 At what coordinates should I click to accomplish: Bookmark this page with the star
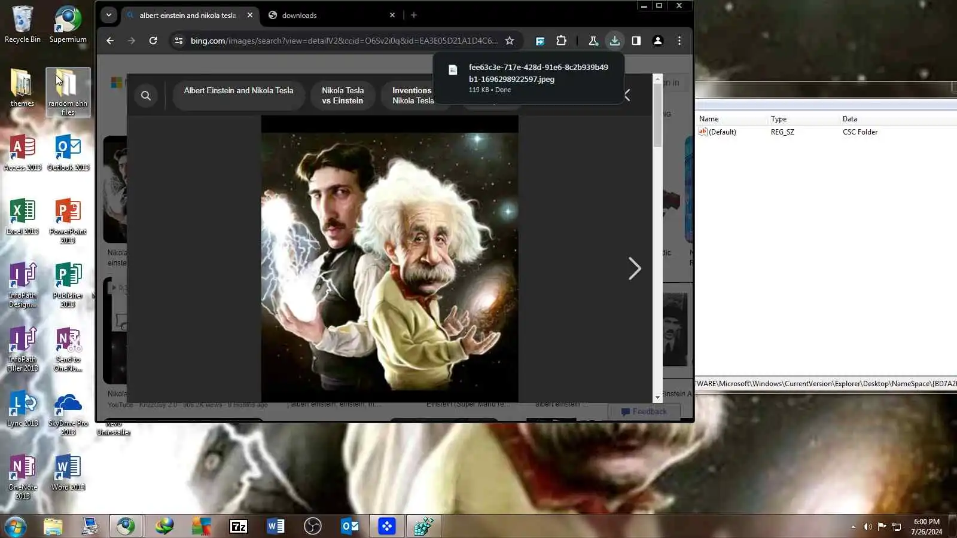coord(510,41)
